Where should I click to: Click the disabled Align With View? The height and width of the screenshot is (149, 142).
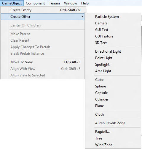43,69
